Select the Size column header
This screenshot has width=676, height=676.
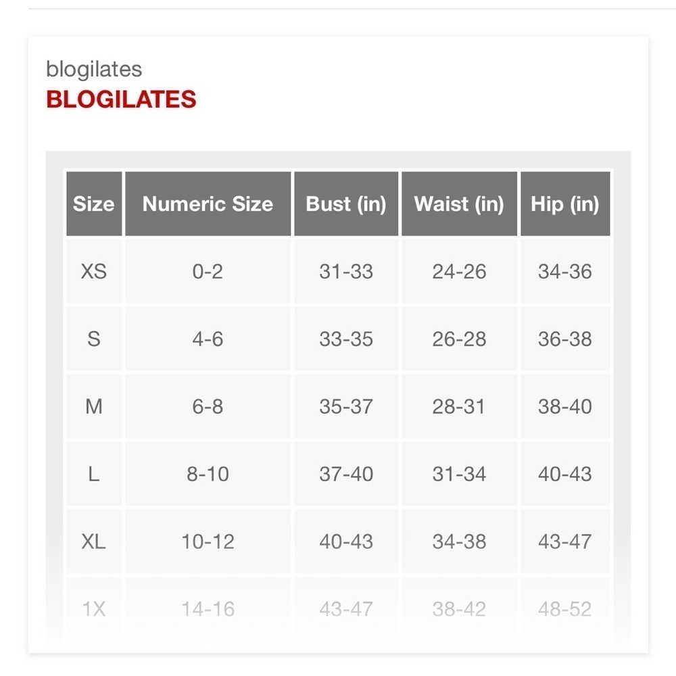[94, 203]
